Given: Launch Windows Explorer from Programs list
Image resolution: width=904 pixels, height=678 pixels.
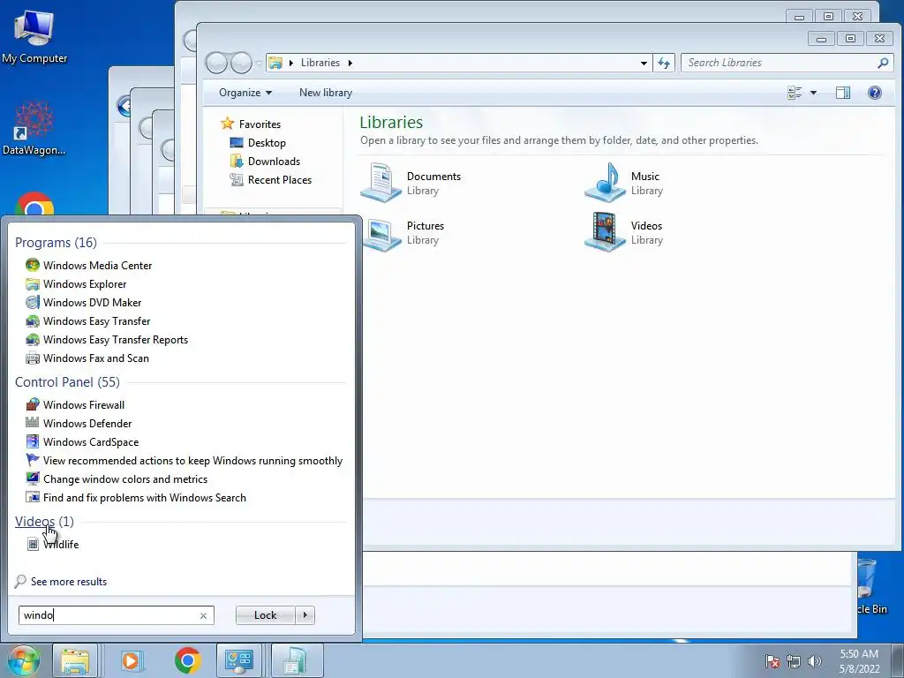Looking at the screenshot, I should coord(76,283).
